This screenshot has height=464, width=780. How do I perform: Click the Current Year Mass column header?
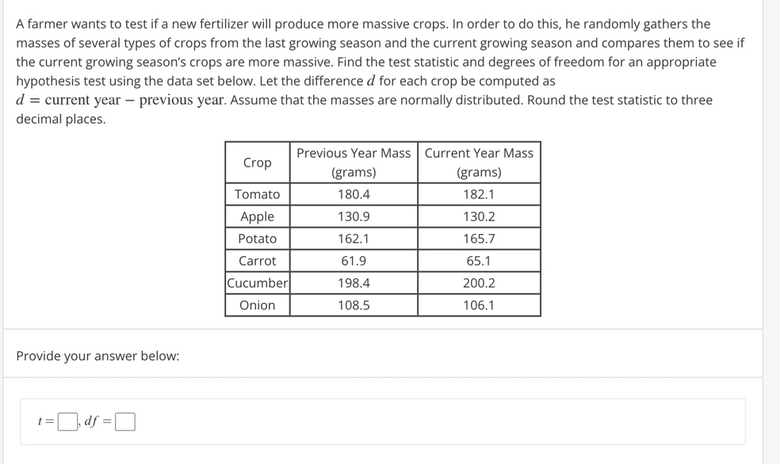pyautogui.click(x=477, y=163)
